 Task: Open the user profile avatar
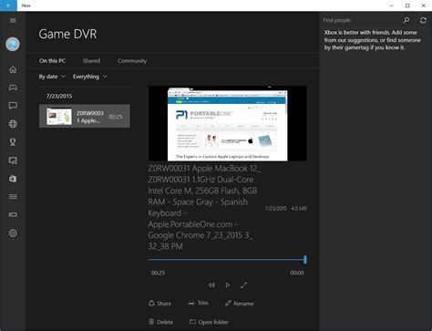13,44
